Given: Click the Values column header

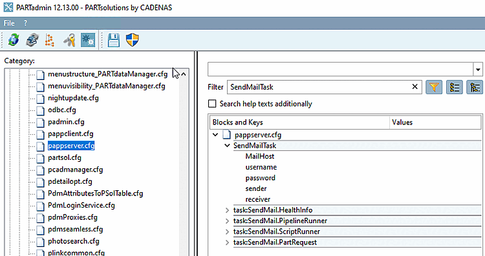Looking at the screenshot, I should click(435, 123).
